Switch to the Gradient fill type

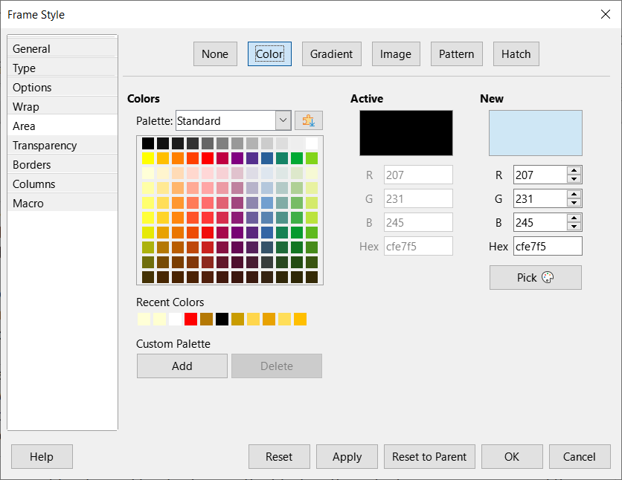pos(332,53)
